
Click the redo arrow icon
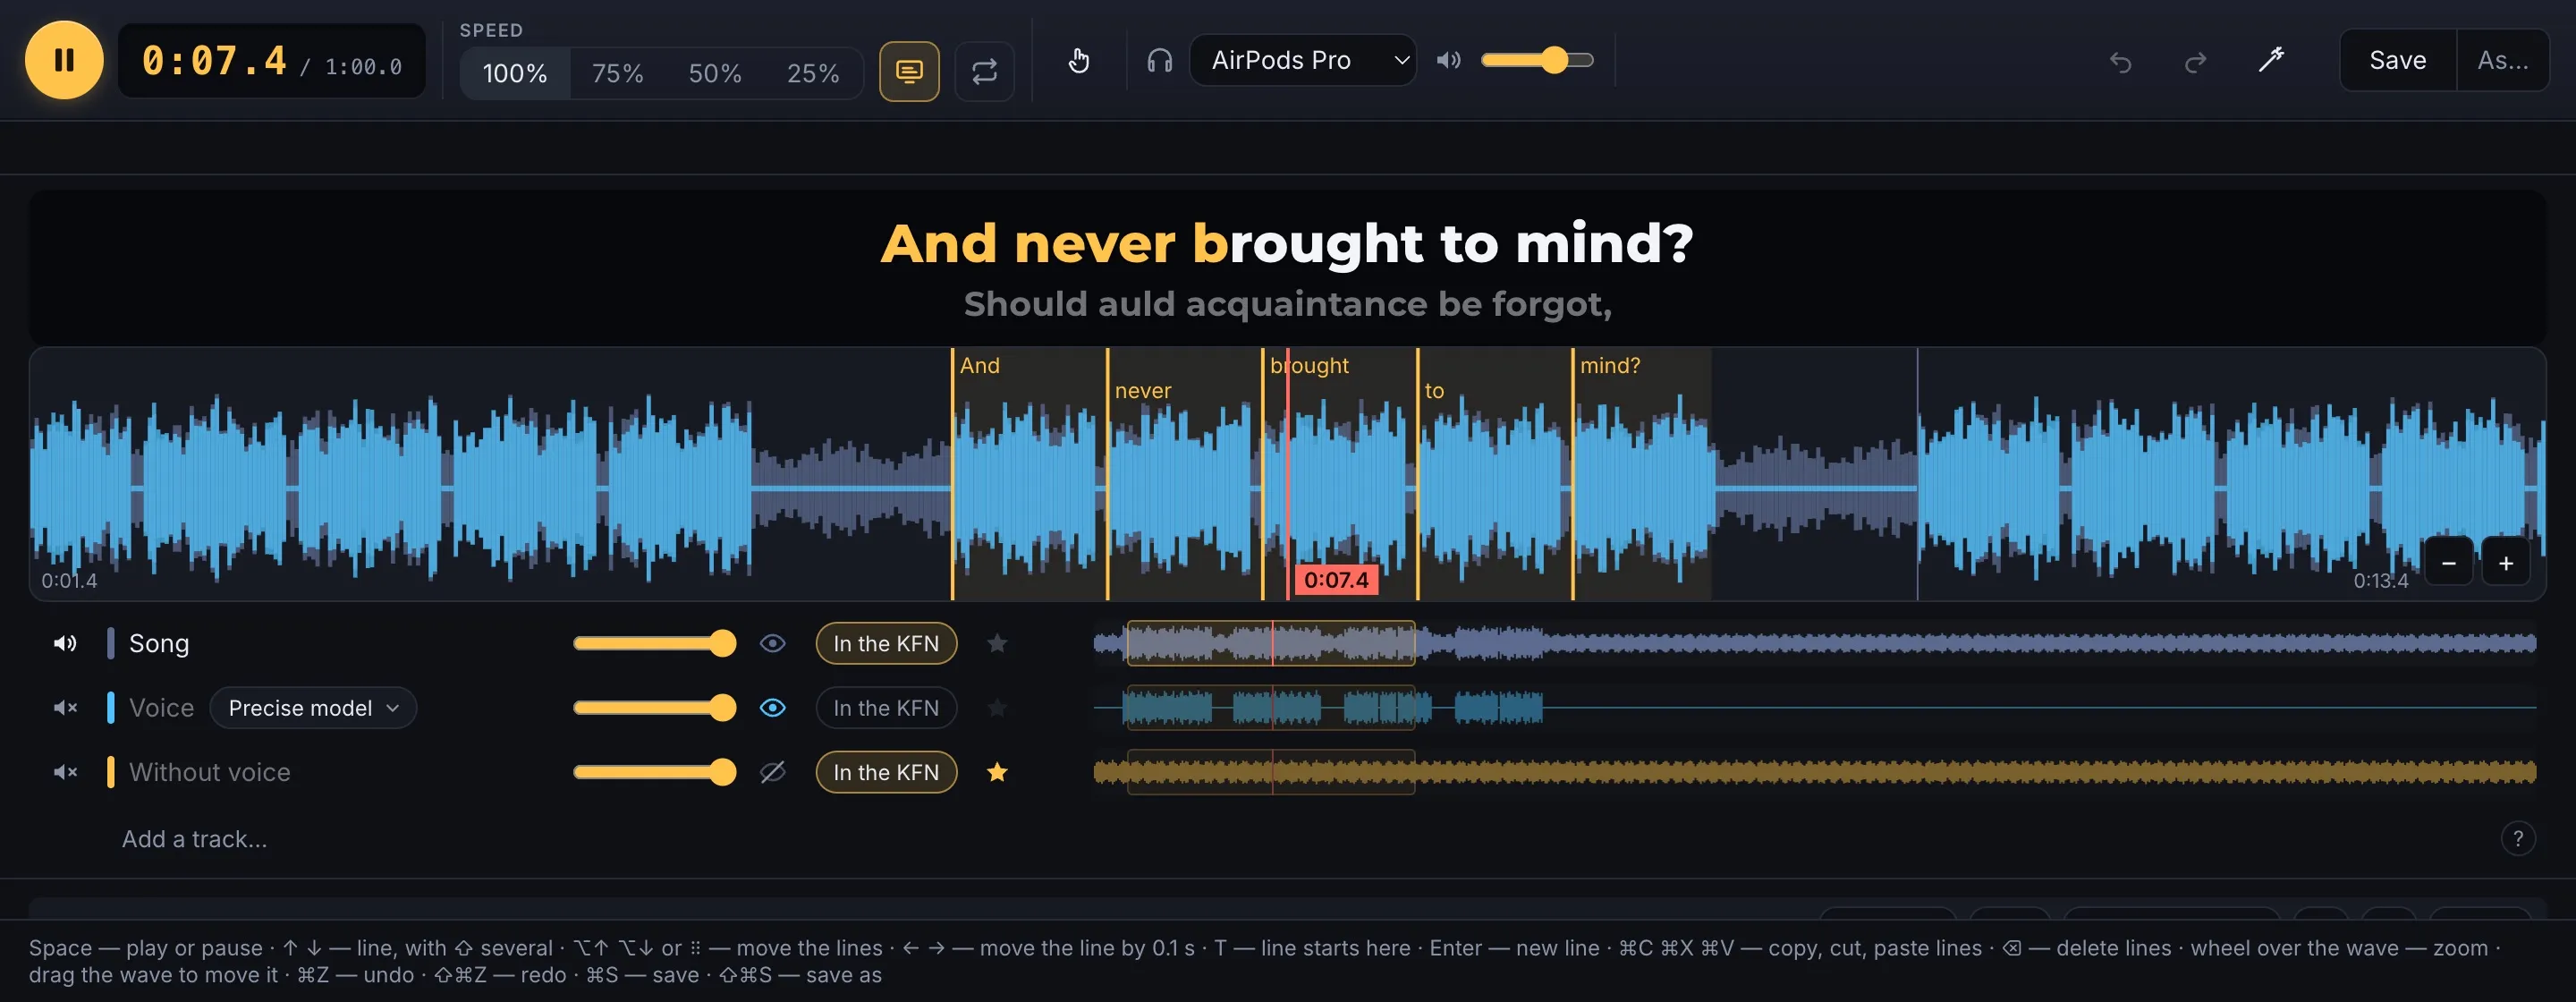pyautogui.click(x=2195, y=62)
